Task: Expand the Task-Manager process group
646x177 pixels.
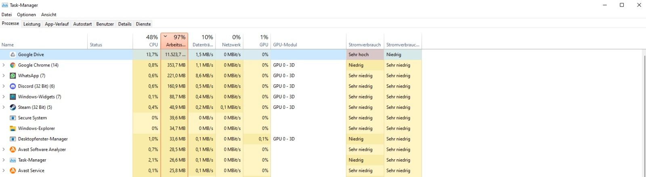Action: (4, 160)
